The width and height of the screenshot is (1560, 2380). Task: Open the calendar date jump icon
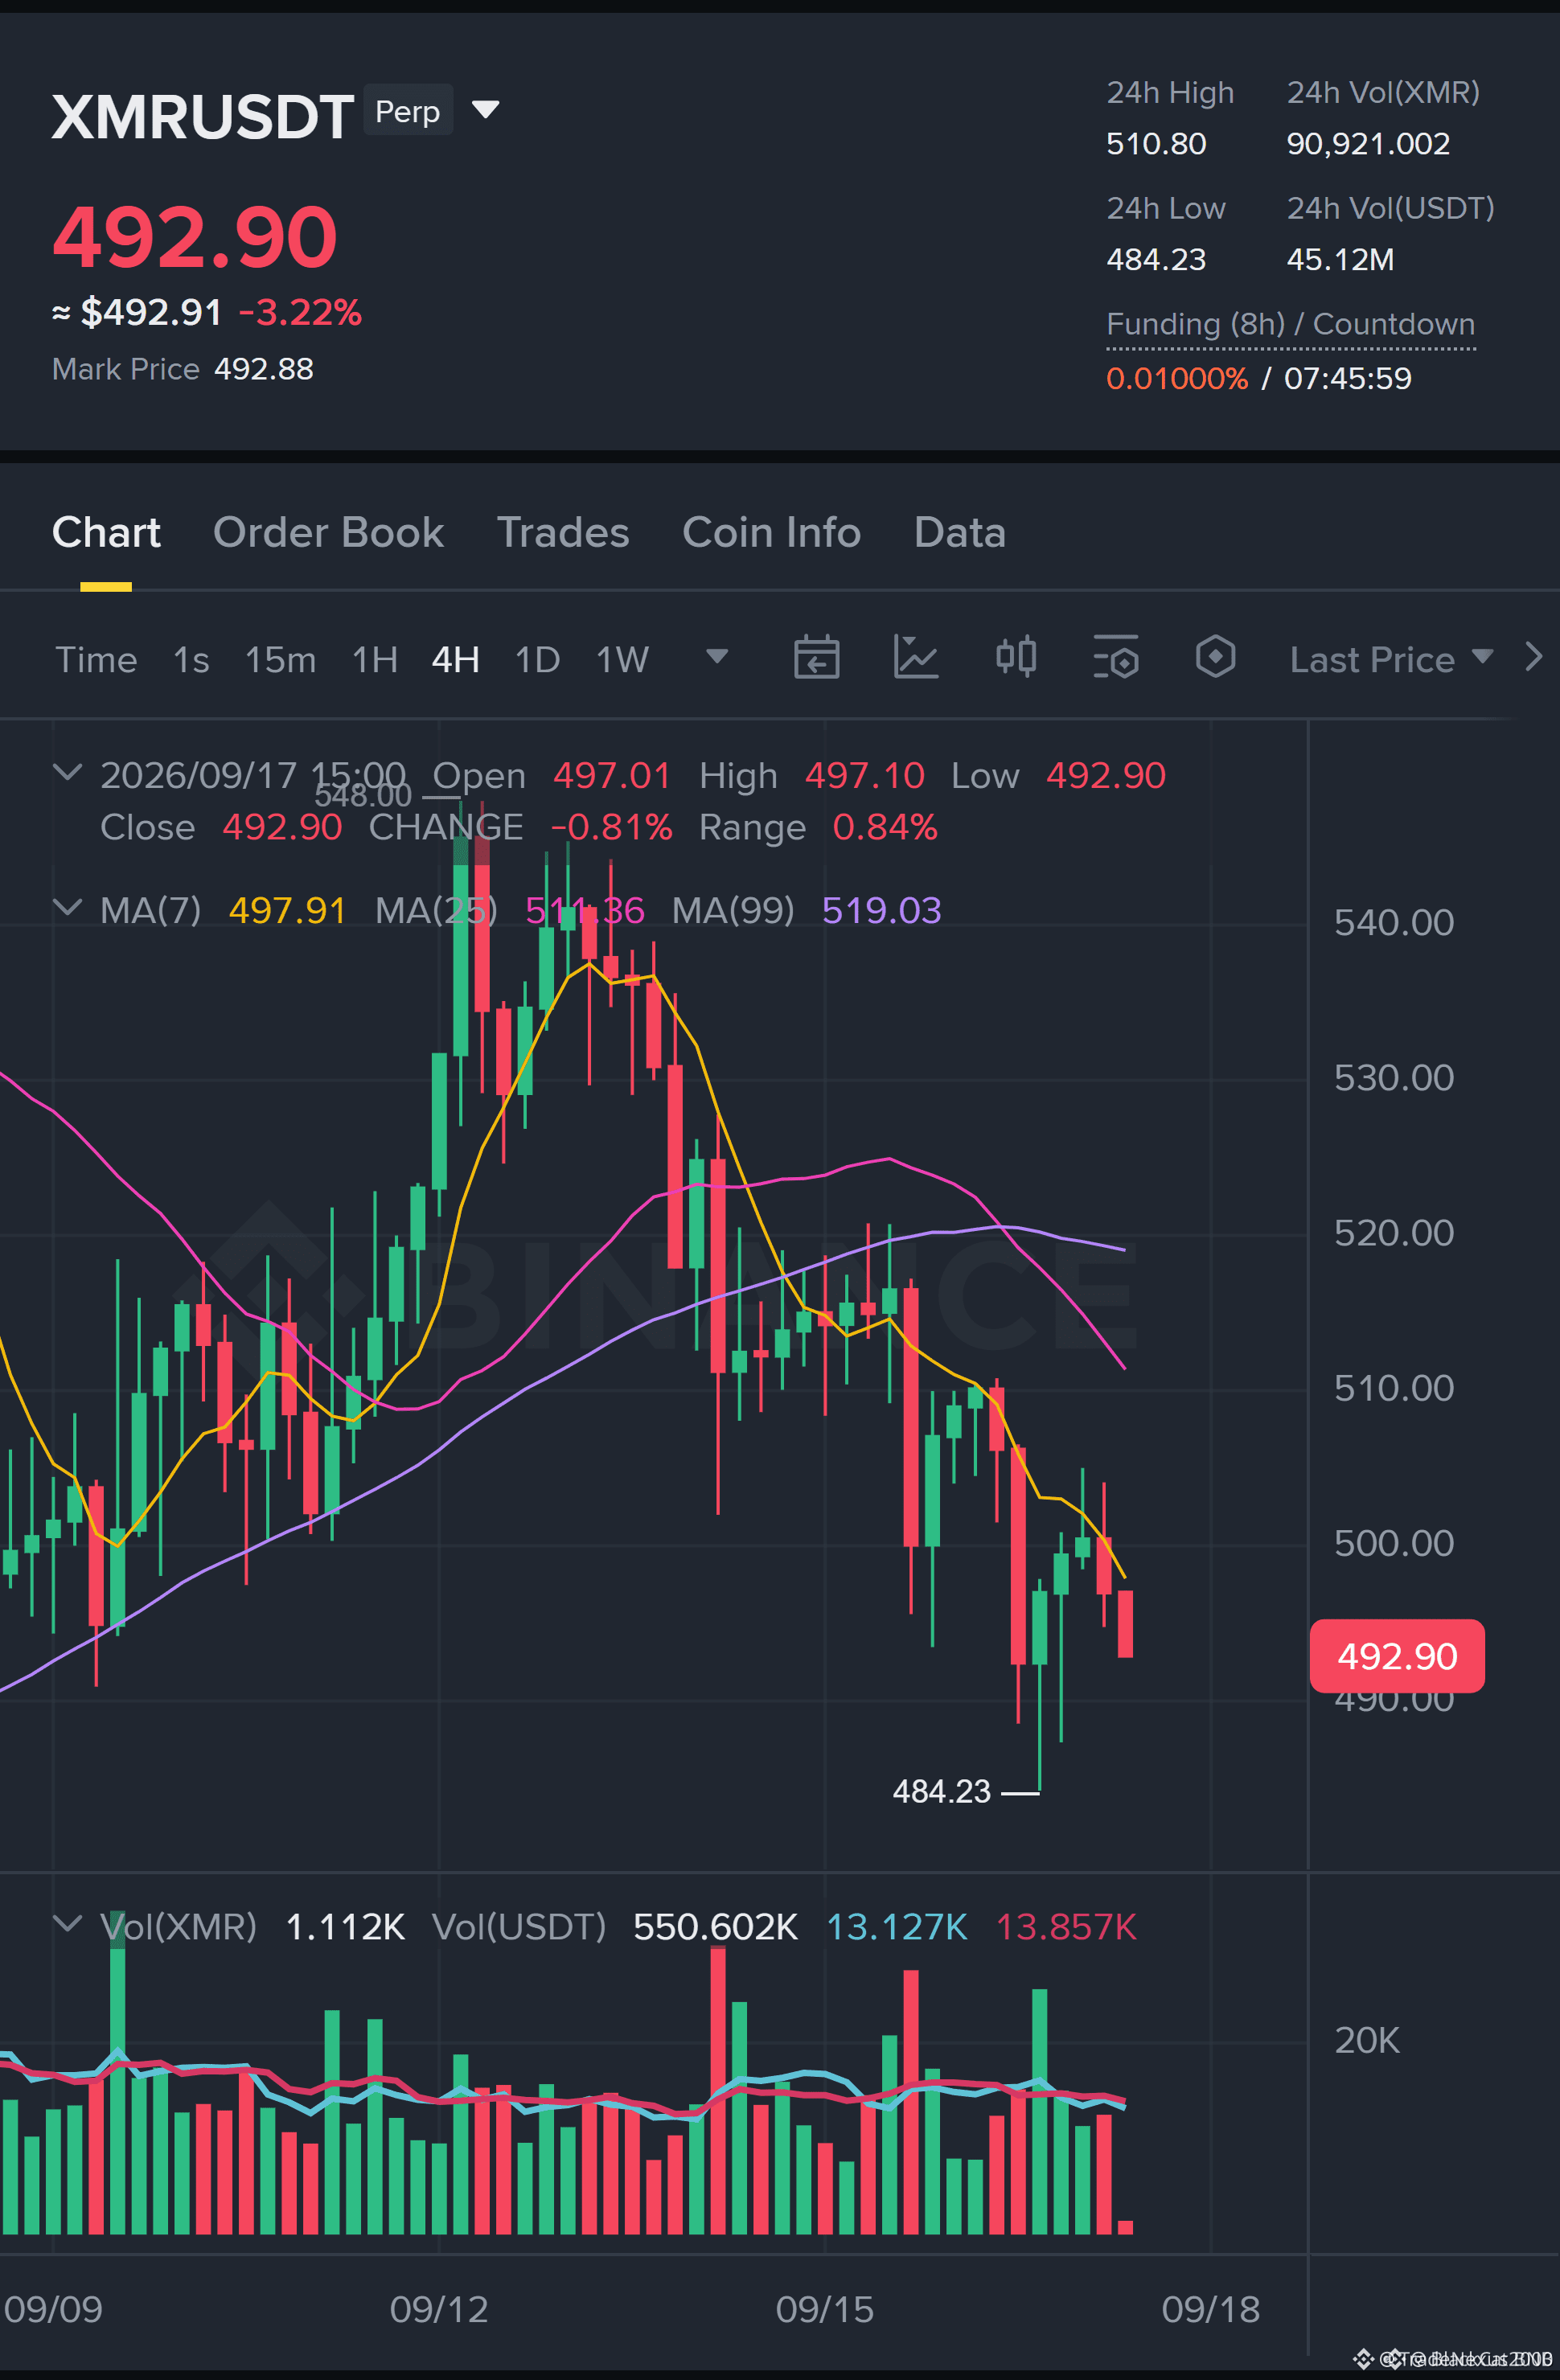coord(816,658)
